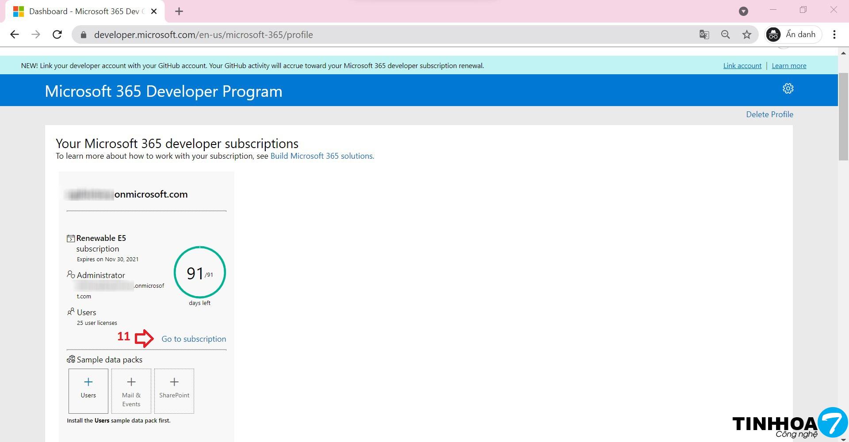
Task: Go back to previous page
Action: coord(15,34)
